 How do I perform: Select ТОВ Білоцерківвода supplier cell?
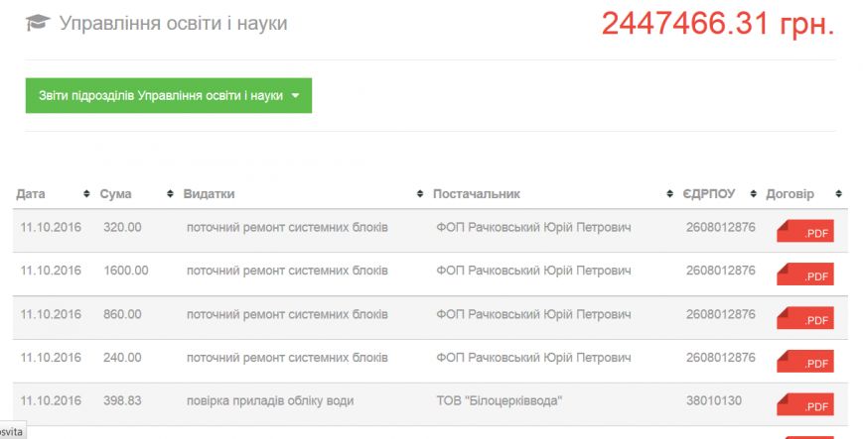[x=500, y=400]
